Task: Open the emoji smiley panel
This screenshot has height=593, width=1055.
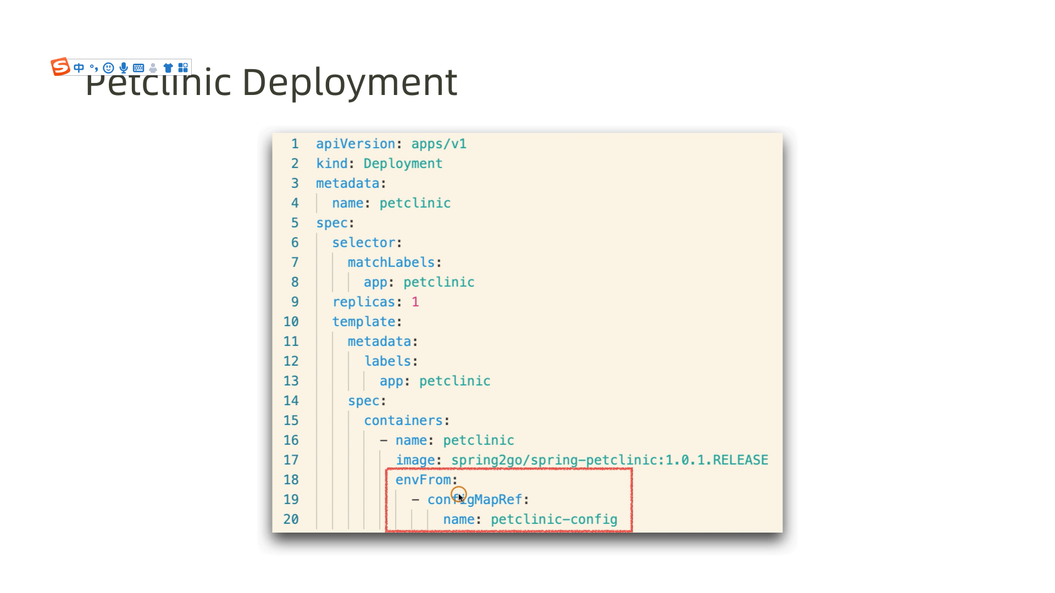Action: 109,68
